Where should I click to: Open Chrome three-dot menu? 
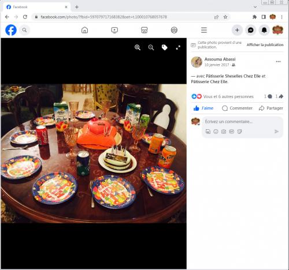[281, 17]
